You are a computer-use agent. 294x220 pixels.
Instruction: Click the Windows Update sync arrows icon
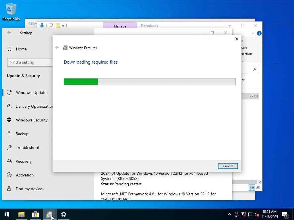click(x=9, y=93)
